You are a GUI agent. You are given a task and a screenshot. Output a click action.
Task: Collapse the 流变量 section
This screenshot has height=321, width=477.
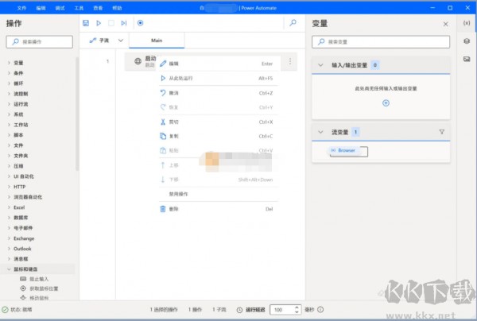pyautogui.click(x=320, y=132)
